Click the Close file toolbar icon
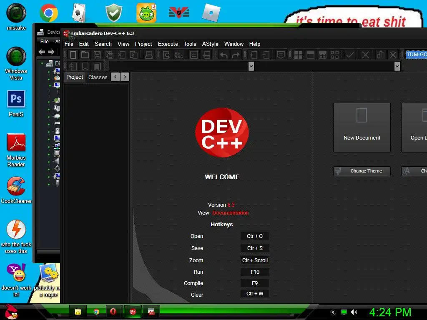427x320 pixels. click(x=121, y=55)
